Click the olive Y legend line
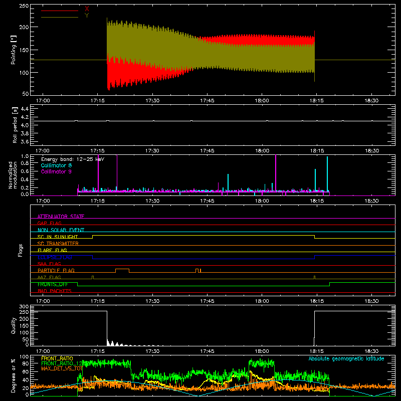 pyautogui.click(x=60, y=17)
